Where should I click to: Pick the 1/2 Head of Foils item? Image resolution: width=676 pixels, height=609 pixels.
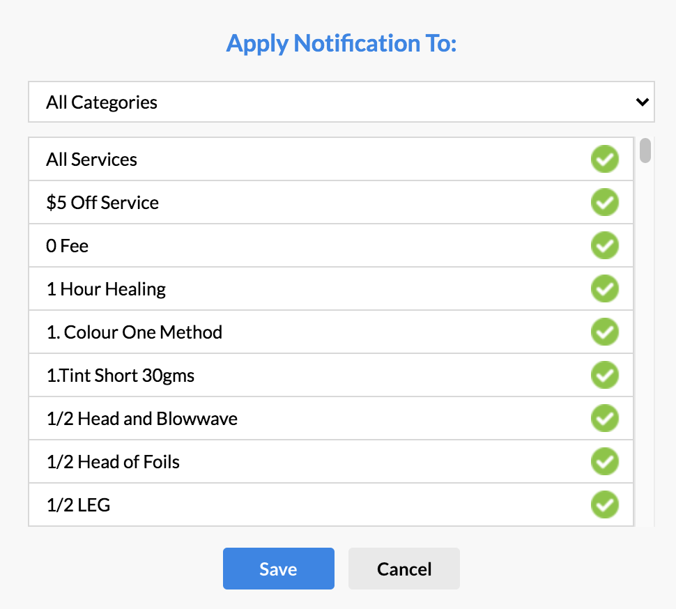pyautogui.click(x=113, y=462)
